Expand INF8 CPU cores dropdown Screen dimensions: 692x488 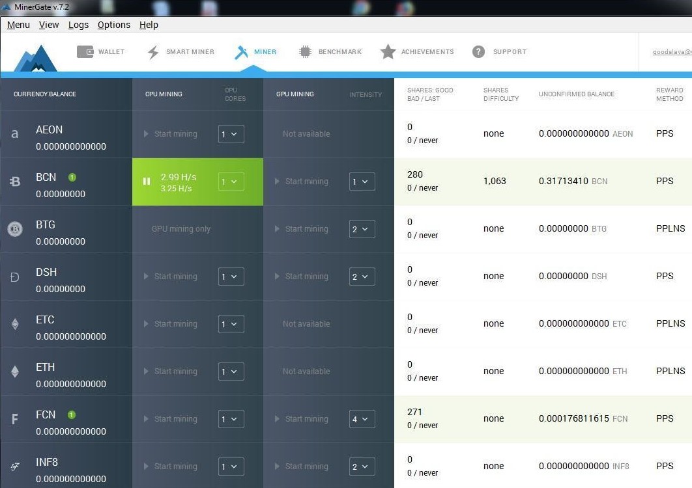tap(231, 467)
